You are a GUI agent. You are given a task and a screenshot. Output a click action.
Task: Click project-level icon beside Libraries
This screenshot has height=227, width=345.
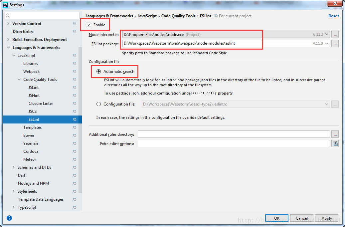click(75, 64)
